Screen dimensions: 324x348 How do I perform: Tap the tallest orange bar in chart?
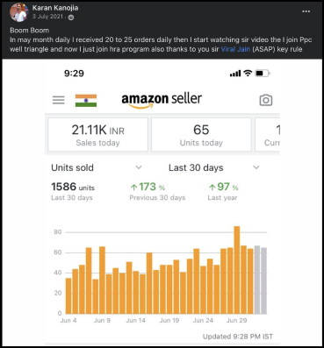click(237, 270)
